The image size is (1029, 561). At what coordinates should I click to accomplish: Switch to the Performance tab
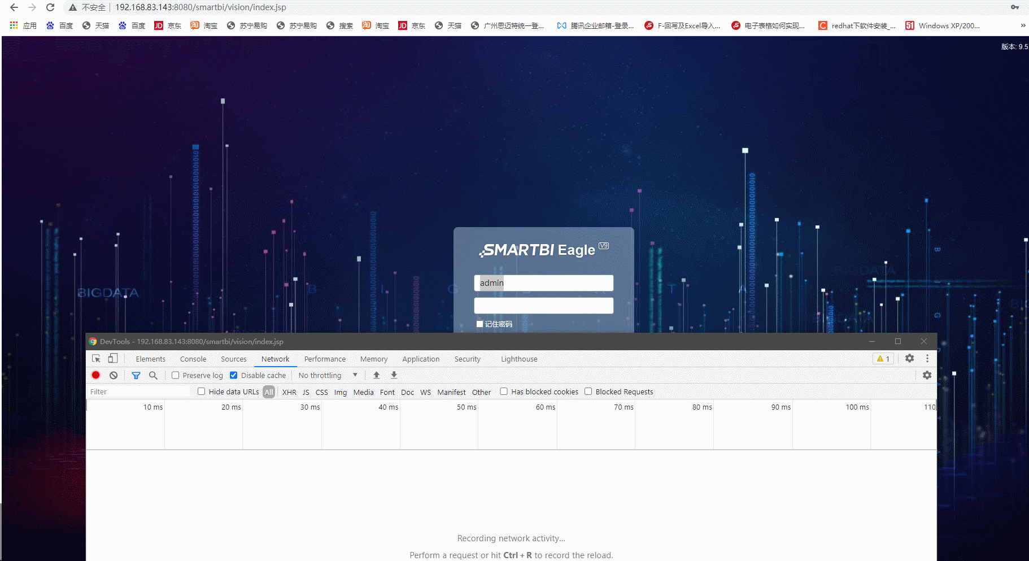[325, 359]
